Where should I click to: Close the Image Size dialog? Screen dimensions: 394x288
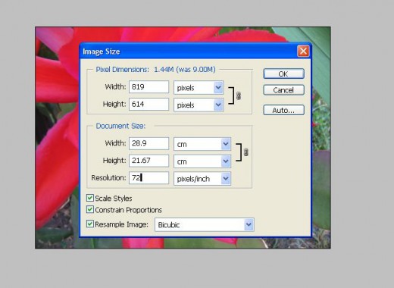(303, 51)
